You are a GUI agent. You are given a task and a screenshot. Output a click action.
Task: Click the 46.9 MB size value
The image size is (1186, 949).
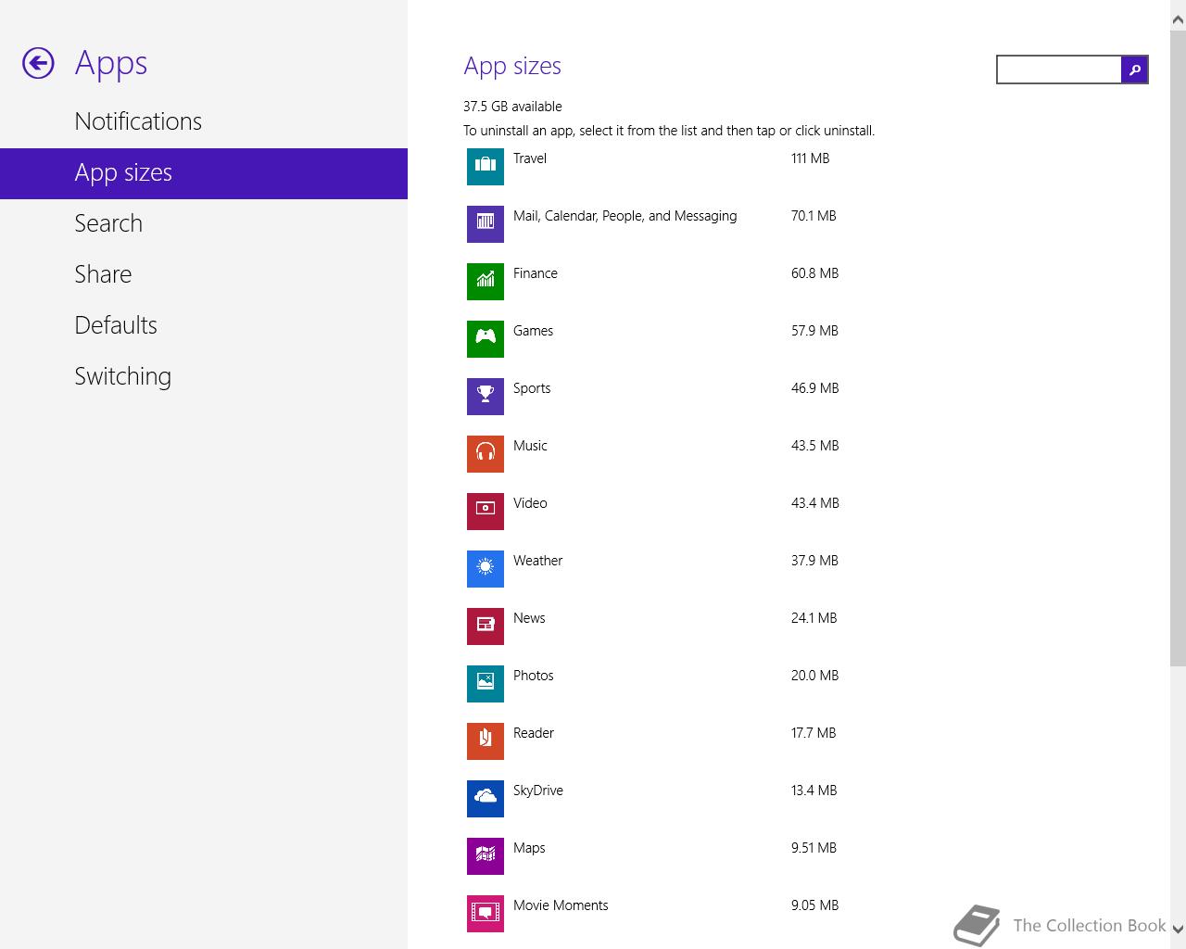pyautogui.click(x=815, y=388)
